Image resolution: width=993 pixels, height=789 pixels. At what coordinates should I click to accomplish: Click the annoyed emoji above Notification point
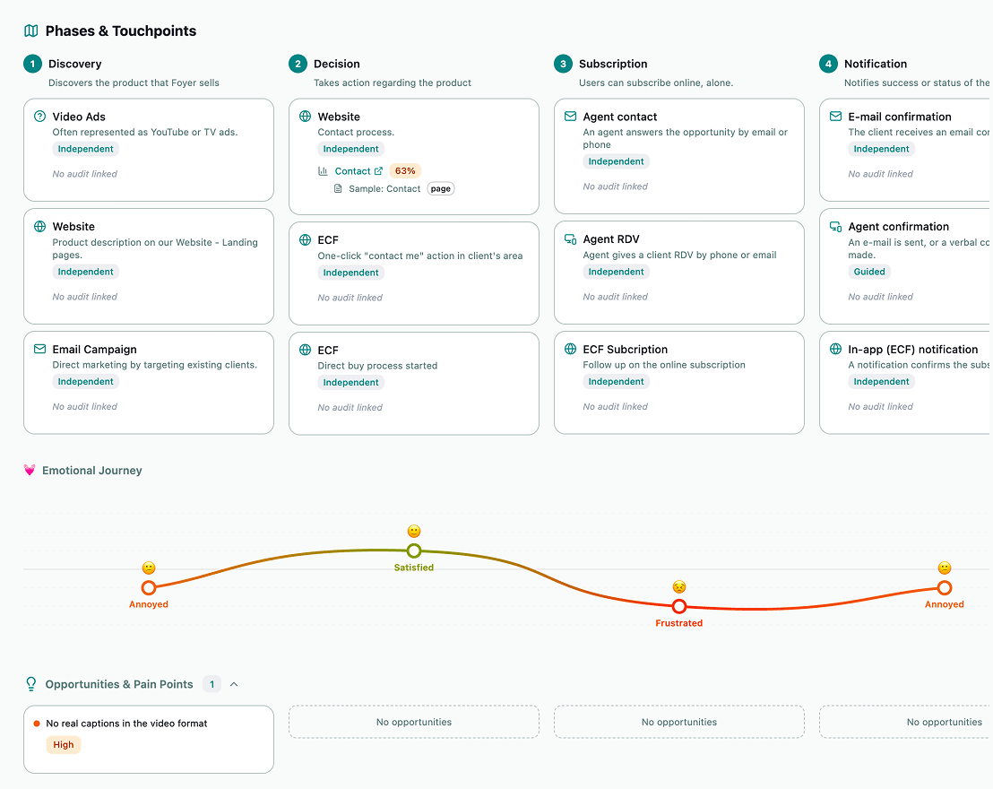pos(945,568)
